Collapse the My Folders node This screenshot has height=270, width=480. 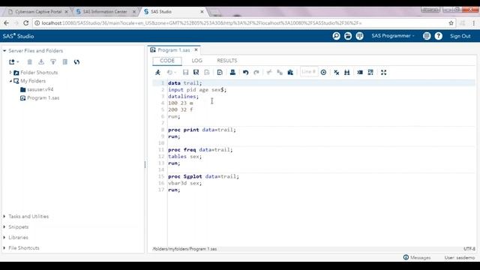(10, 81)
